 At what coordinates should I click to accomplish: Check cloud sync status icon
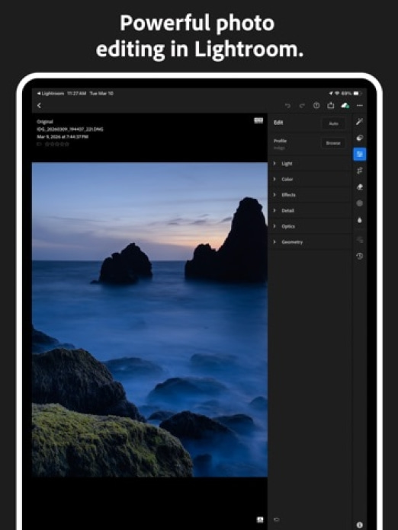coord(345,105)
